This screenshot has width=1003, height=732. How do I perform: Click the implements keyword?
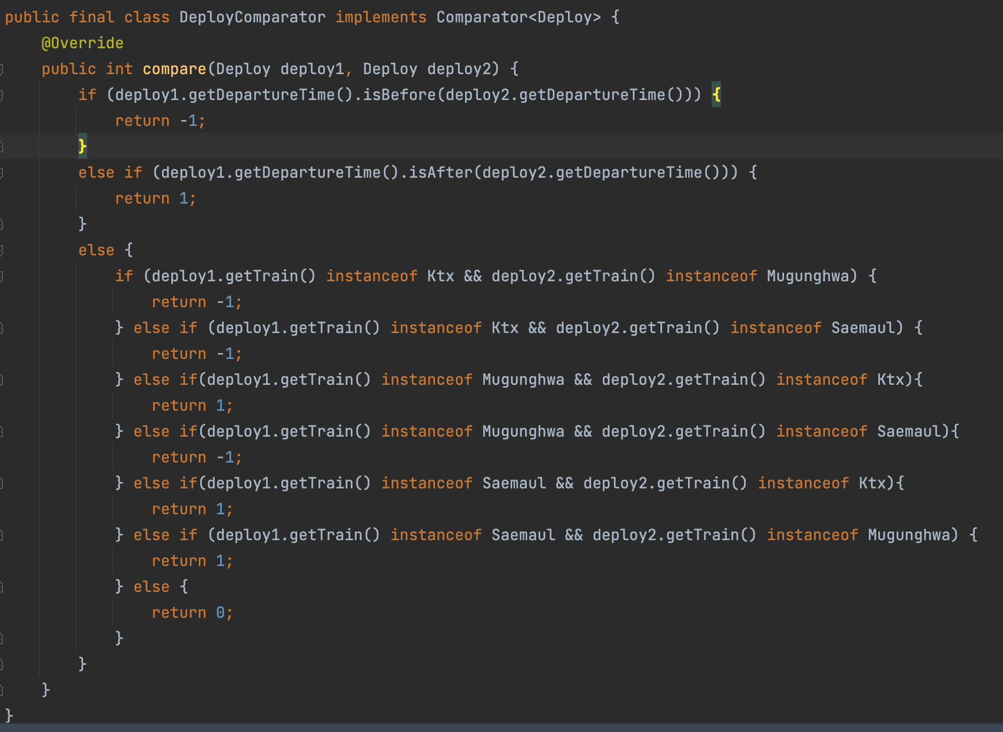(x=381, y=17)
